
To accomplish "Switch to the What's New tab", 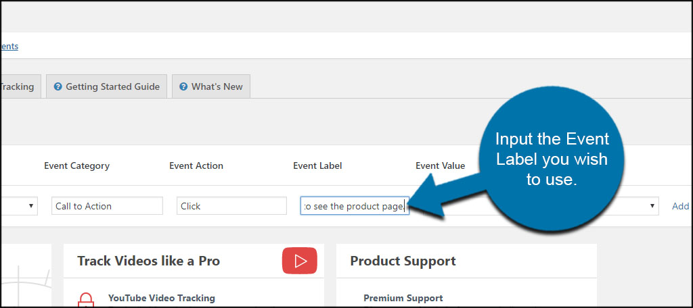I will (x=211, y=86).
